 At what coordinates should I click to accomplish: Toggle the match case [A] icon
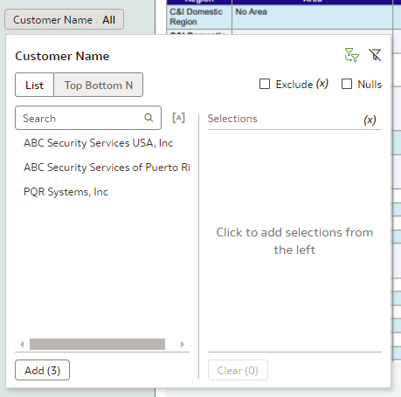point(178,118)
